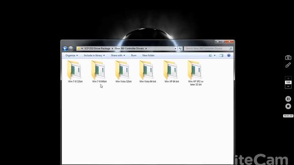This screenshot has height=165, width=294.
Task: Select the Win Vista 64 bit folder
Action: pos(147,72)
